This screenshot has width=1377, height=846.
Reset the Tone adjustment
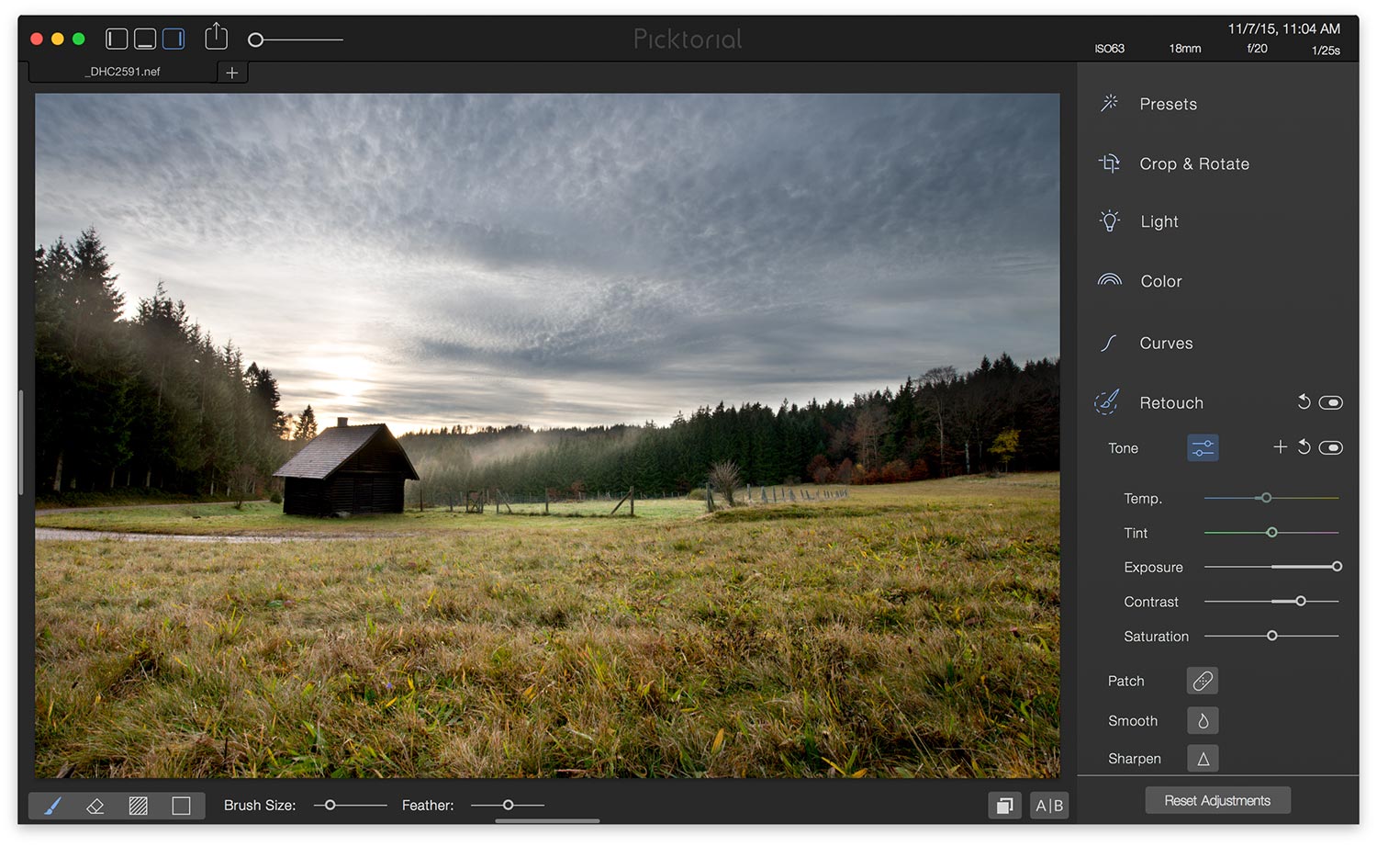pos(1304,446)
